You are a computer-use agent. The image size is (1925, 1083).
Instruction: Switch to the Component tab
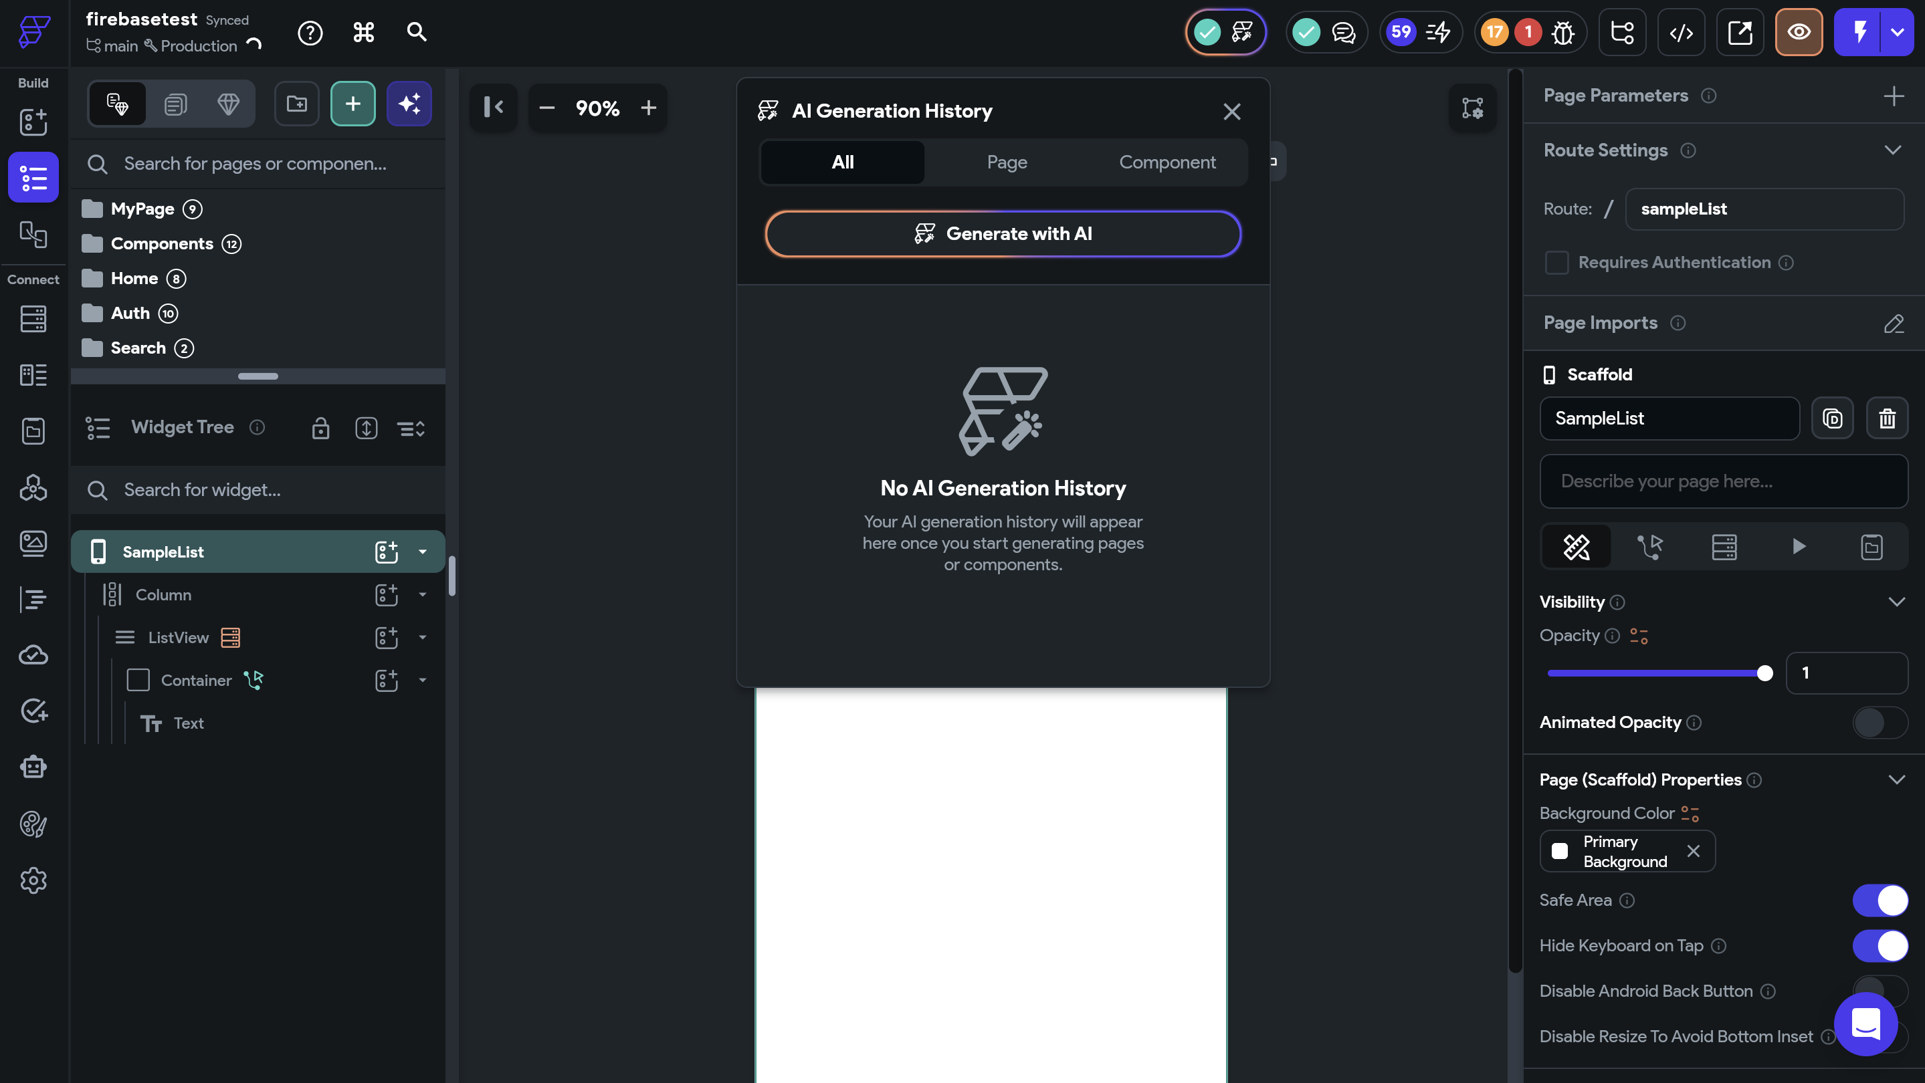[1167, 162]
